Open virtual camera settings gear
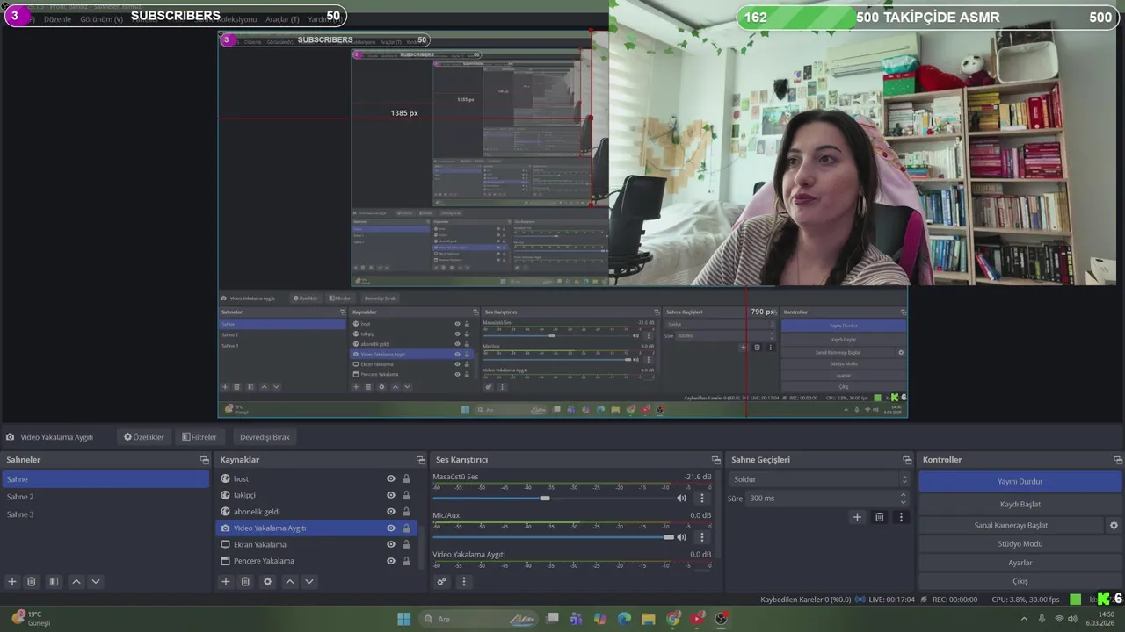 coord(1114,525)
